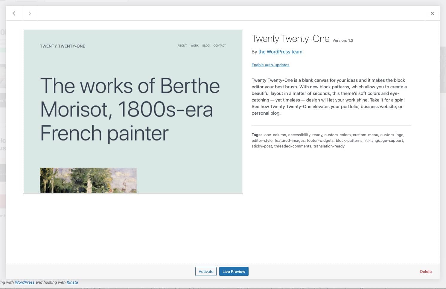This screenshot has width=446, height=289.
Task: Click the Berthe Morisot painting in the preview
Action: [88, 181]
